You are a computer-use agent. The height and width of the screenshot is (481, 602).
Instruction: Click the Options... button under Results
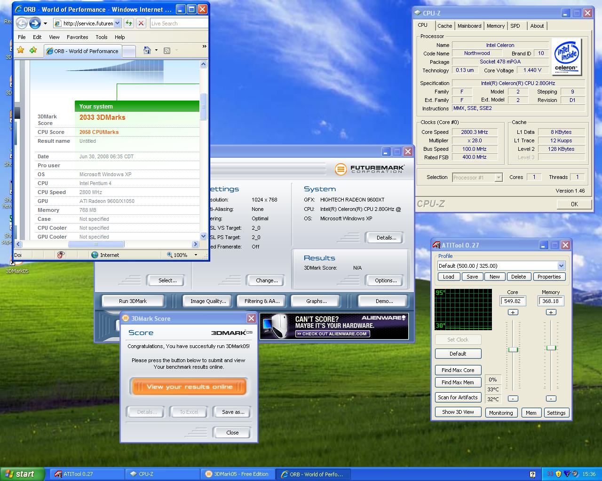pyautogui.click(x=386, y=280)
